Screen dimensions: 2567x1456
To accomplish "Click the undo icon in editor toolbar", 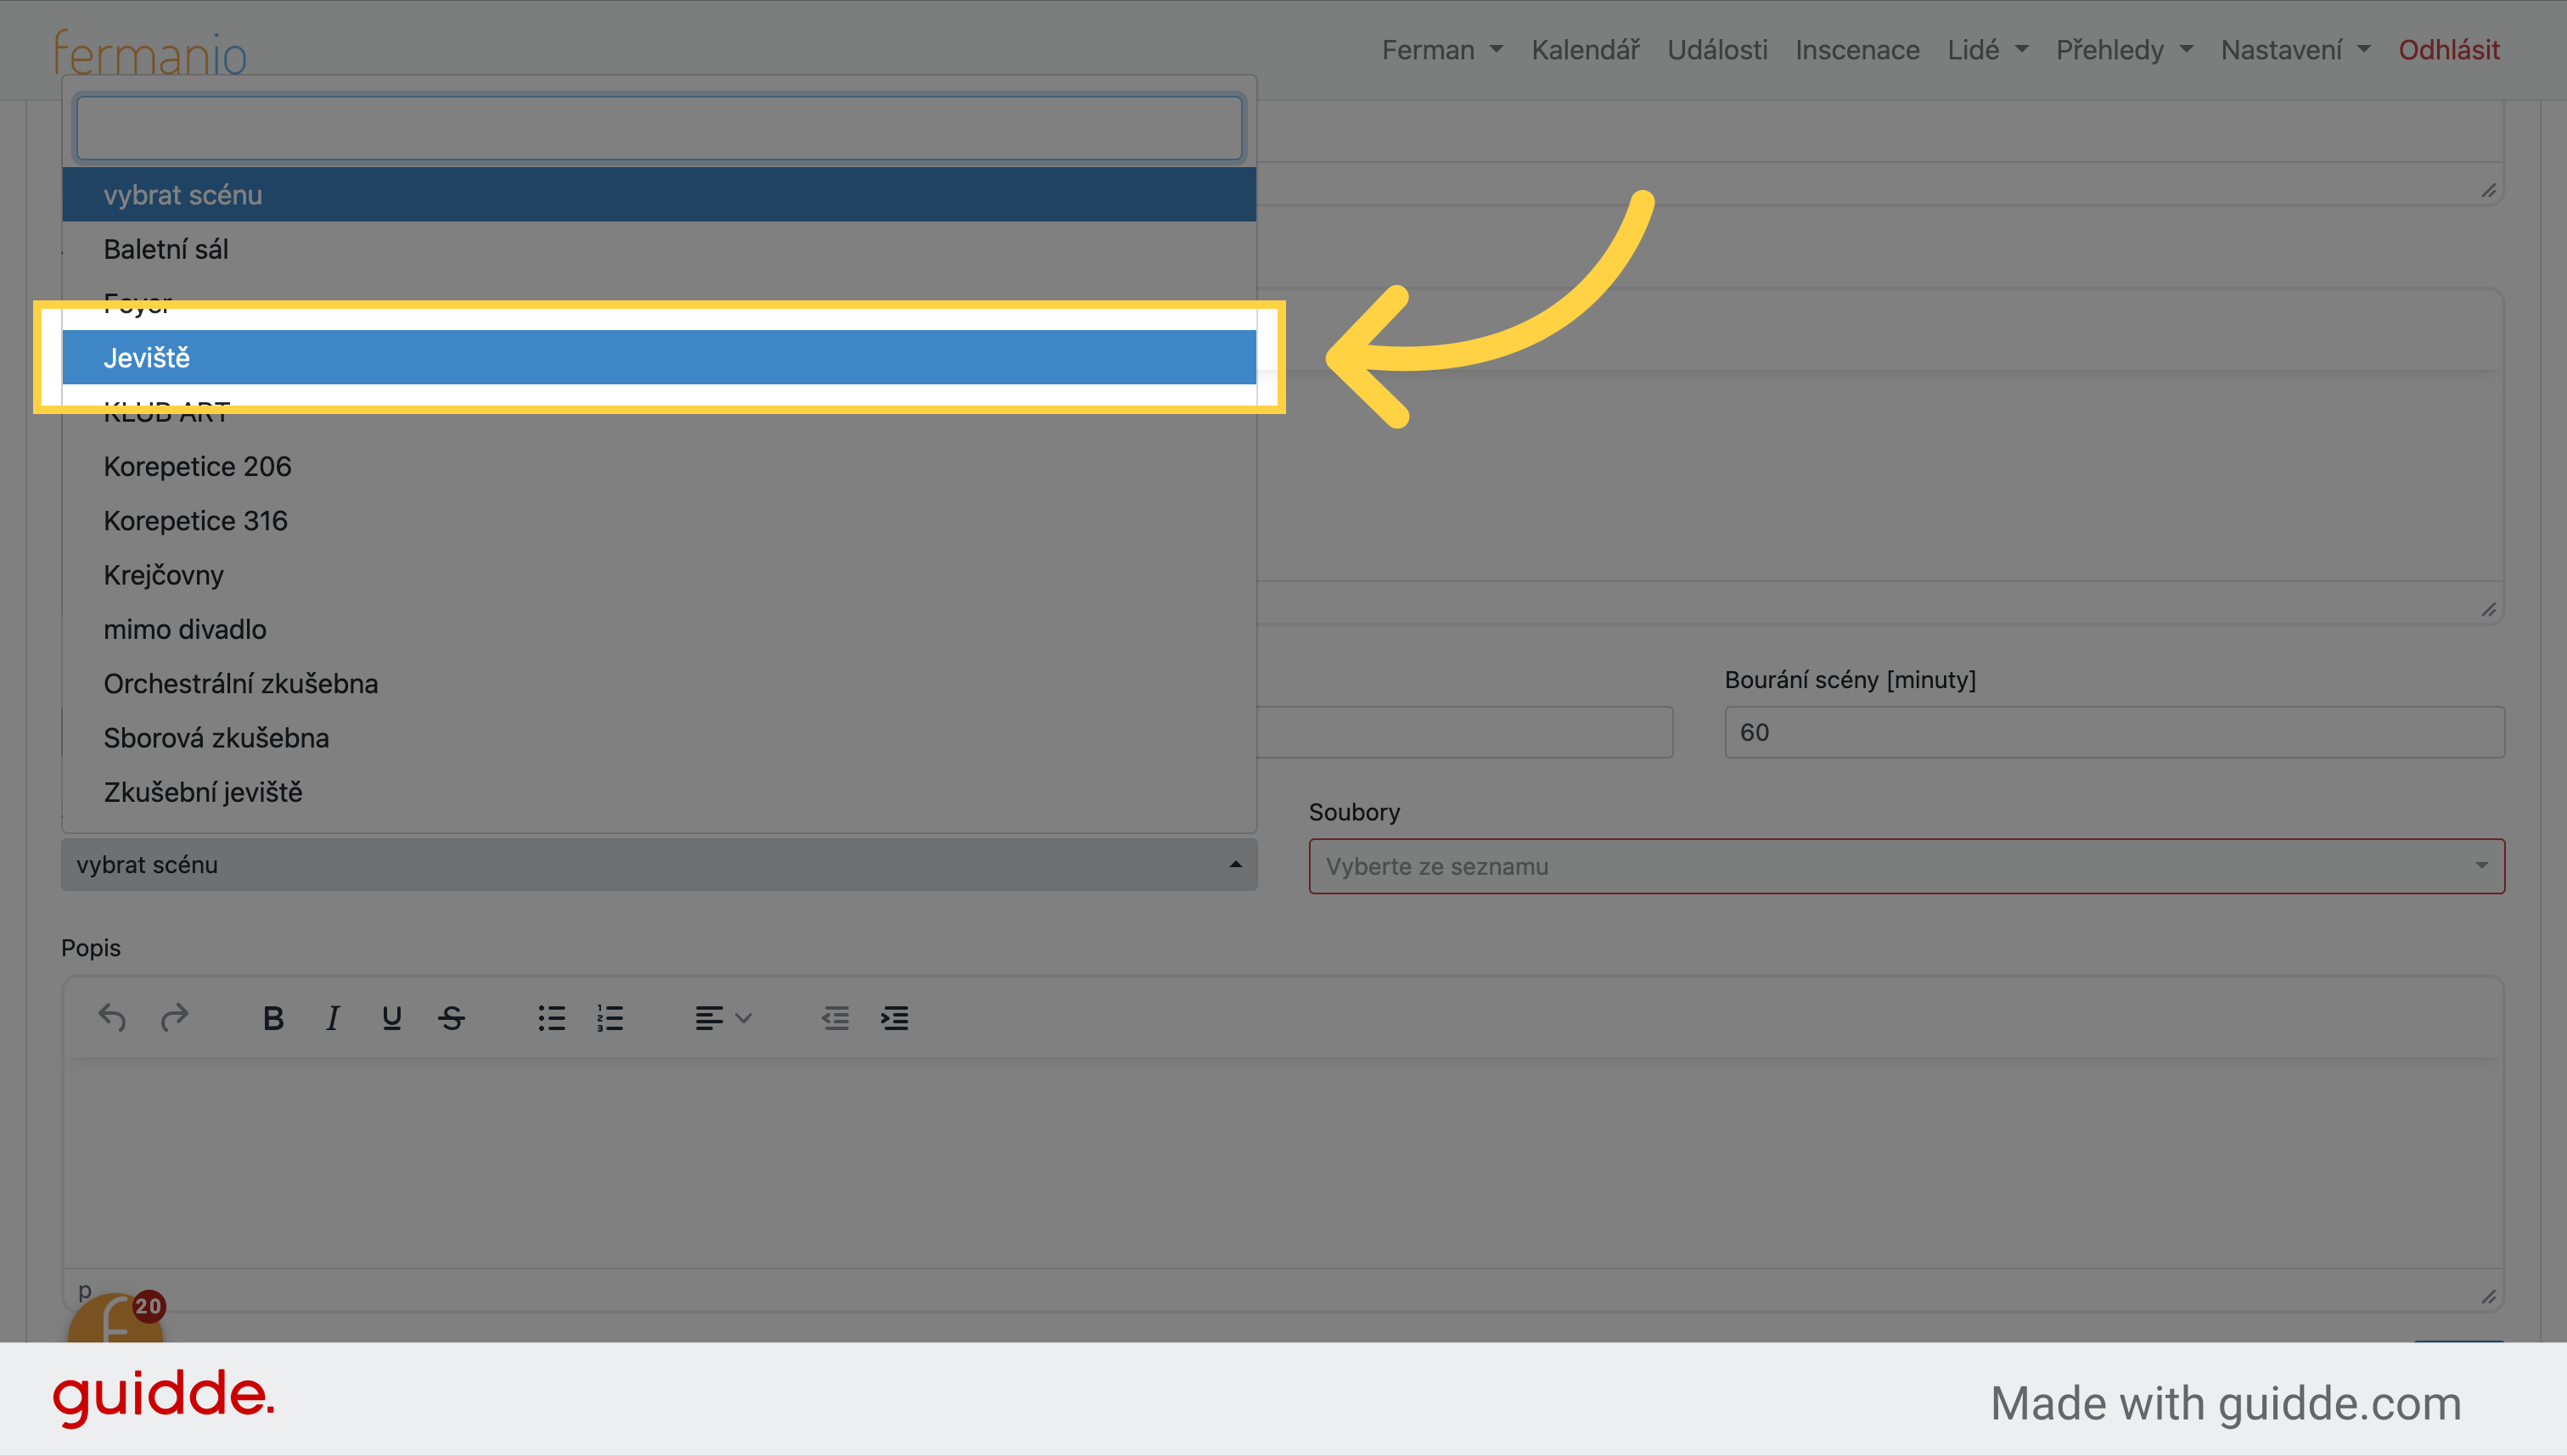I will click(x=112, y=1018).
